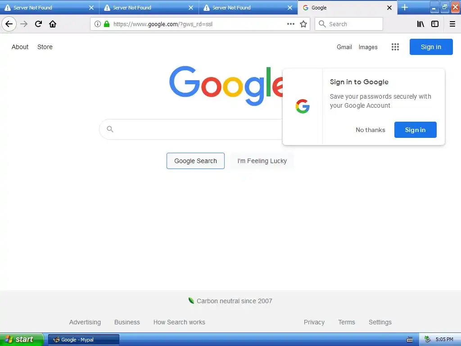Open the Library toolbar icon
Viewport: 461px width, 346px height.
click(x=420, y=24)
